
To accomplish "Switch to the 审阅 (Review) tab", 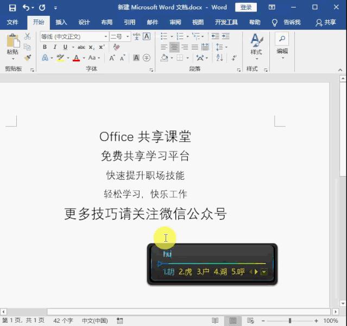I will [175, 22].
